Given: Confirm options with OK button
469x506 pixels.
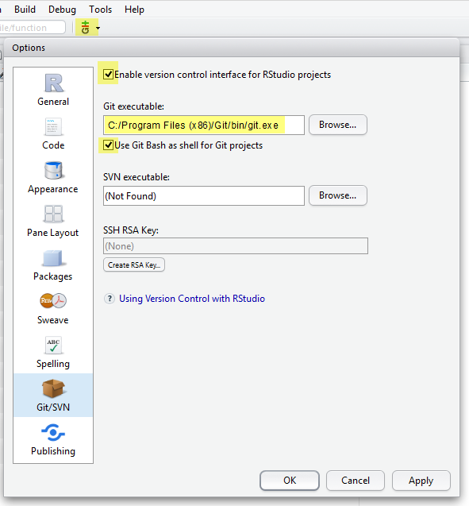Looking at the screenshot, I should point(290,480).
